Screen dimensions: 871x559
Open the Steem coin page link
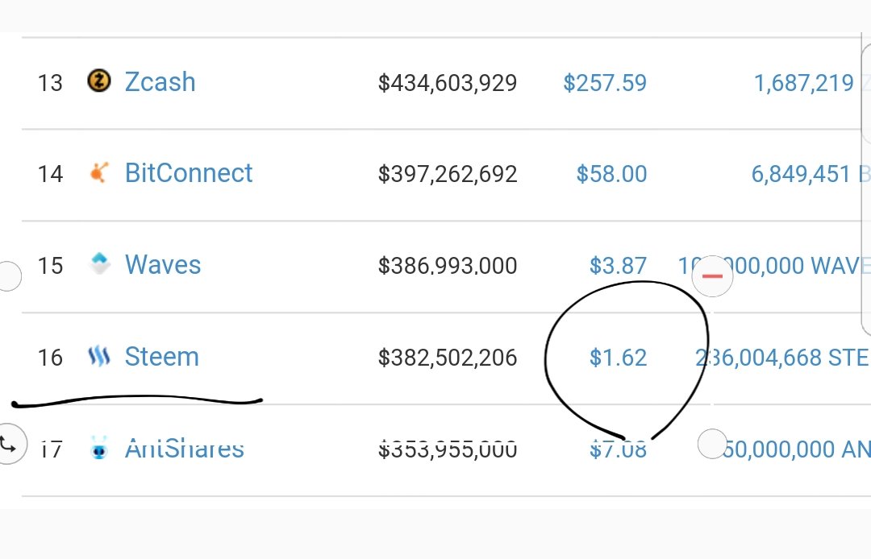[161, 357]
